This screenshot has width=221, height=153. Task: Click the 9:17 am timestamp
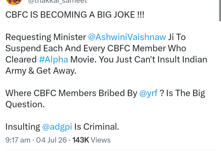18,140
